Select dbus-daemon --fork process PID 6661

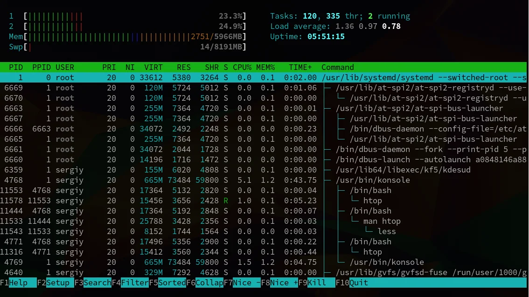point(263,149)
